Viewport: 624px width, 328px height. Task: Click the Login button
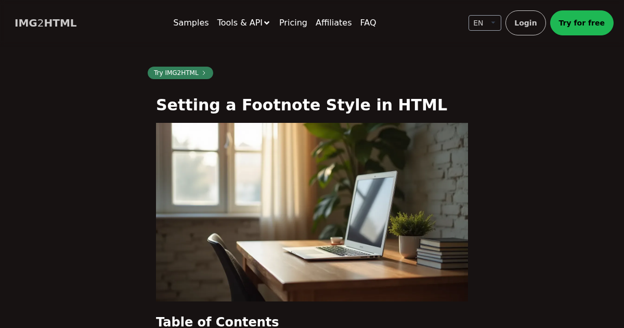(525, 23)
